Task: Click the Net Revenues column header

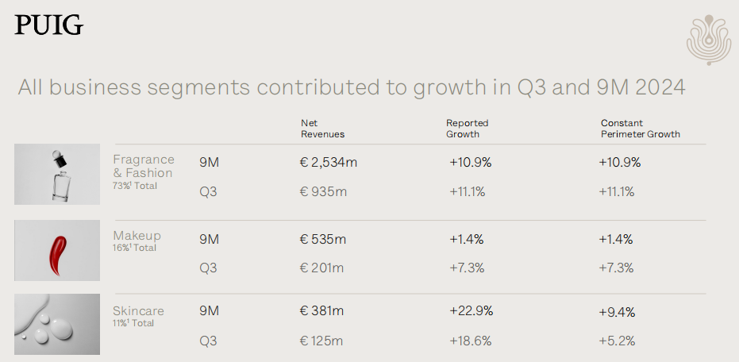Action: [322, 129]
